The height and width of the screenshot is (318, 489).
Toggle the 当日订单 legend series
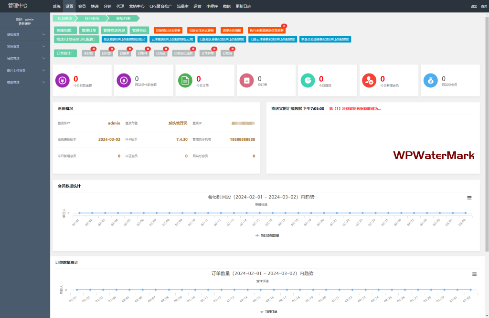(x=268, y=311)
